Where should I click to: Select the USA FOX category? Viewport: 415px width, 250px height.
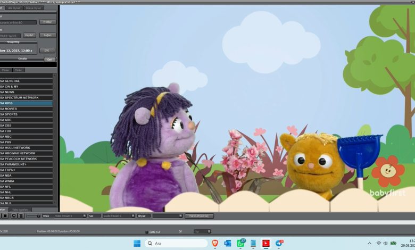click(x=26, y=131)
